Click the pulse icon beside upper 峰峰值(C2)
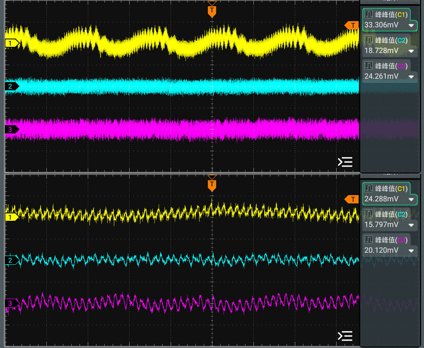This screenshot has width=424, height=348. tap(369, 40)
